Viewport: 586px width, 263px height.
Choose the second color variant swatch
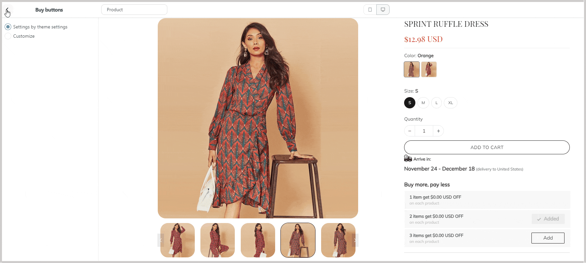429,69
